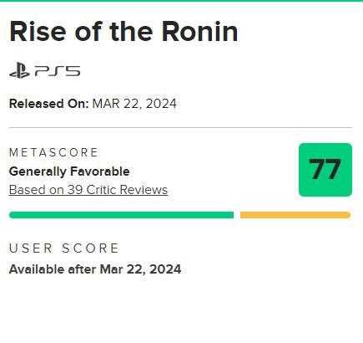Viewport: 363px width, 343px height.
Task: Click the number 39 in the critic reviews link
Action: pos(75,190)
